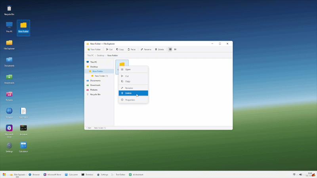Select the Calculator desktop icon
Viewport: 317px width, 178px height.
tap(23, 148)
